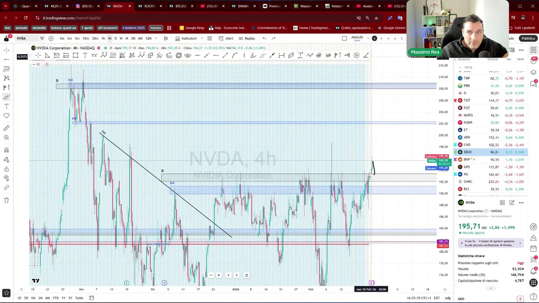This screenshot has width=539, height=303.
Task: Toggle the layout checkbox next to ANALISI
Action: tap(344, 38)
